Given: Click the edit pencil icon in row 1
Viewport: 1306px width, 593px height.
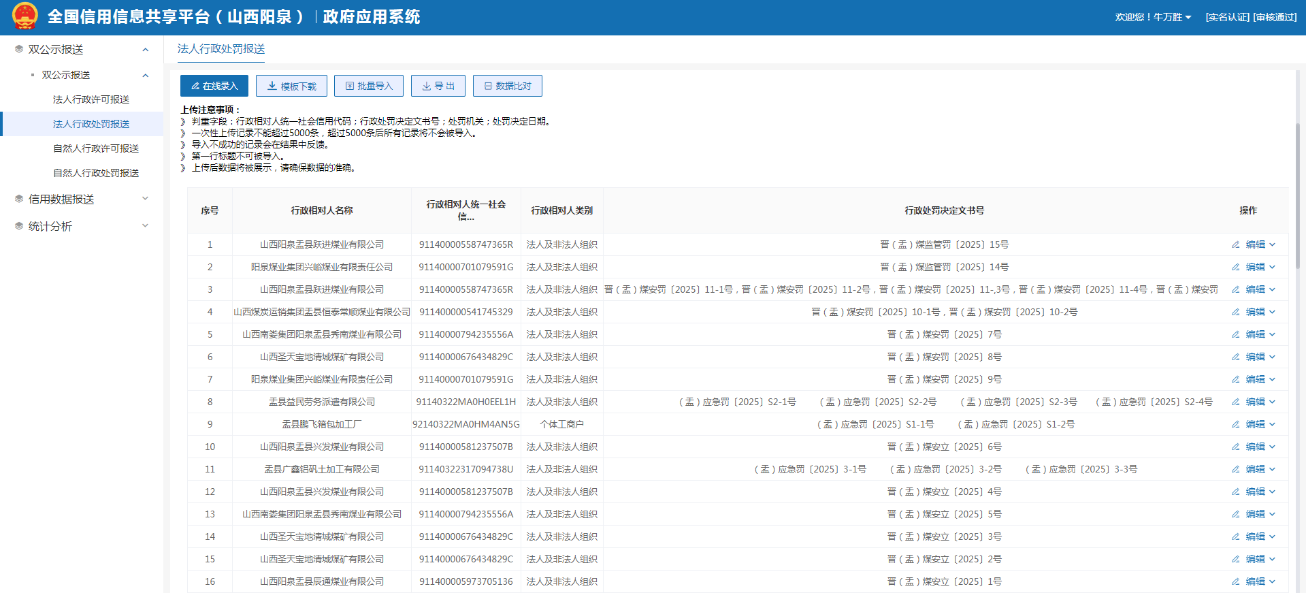Looking at the screenshot, I should click(1235, 244).
